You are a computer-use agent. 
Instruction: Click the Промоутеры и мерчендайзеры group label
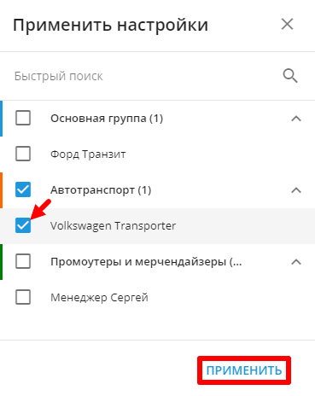coord(146,262)
